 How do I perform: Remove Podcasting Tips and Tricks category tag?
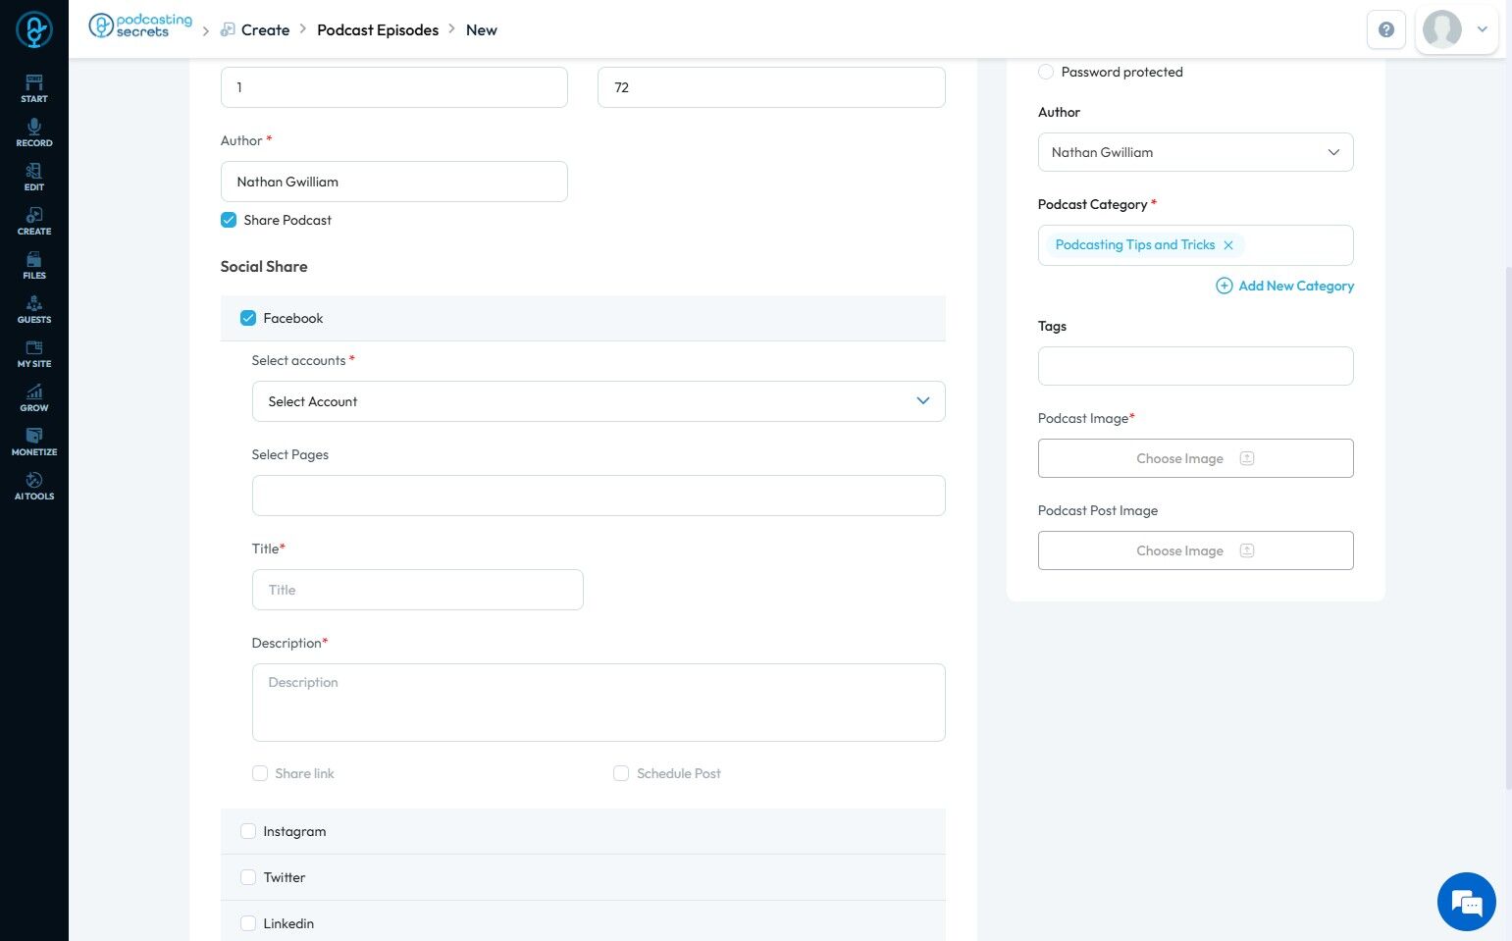pyautogui.click(x=1227, y=245)
